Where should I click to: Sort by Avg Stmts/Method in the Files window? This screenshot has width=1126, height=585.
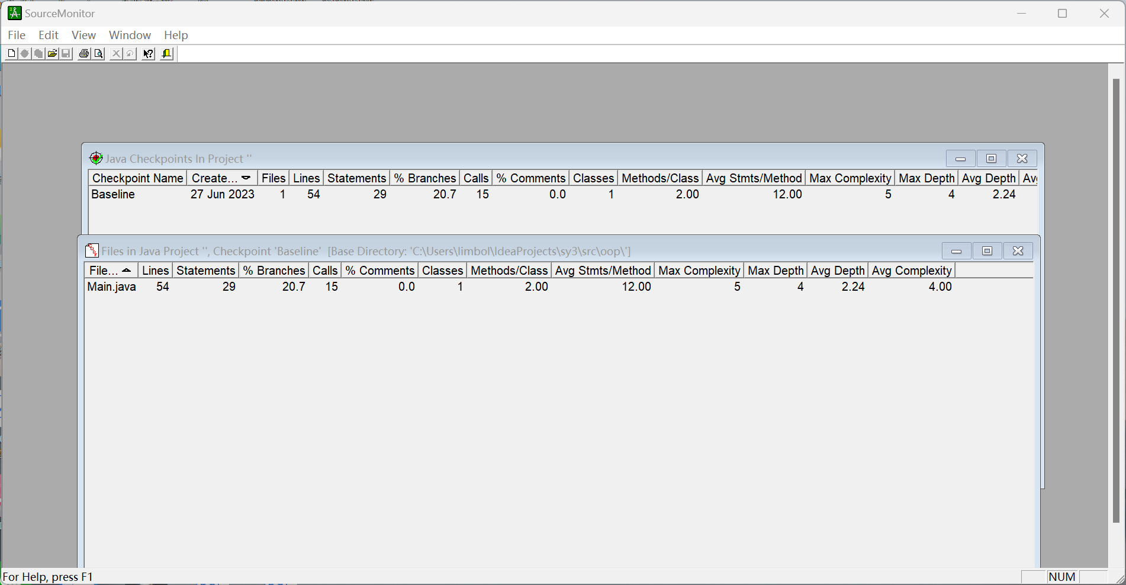point(603,271)
